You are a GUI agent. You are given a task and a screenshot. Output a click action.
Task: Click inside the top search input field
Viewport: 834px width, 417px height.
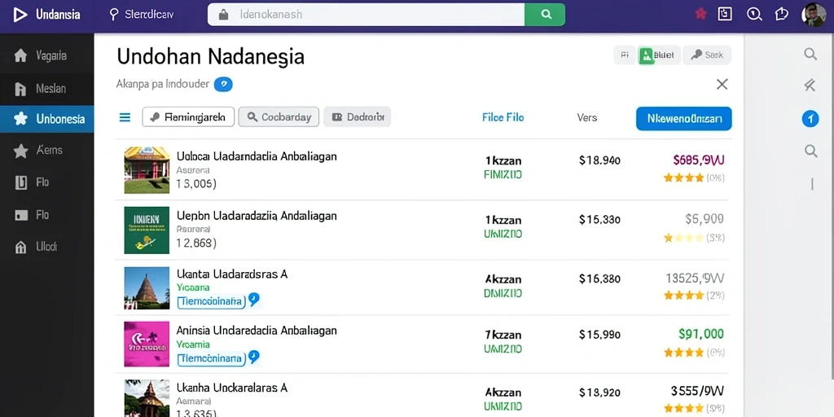tap(366, 15)
